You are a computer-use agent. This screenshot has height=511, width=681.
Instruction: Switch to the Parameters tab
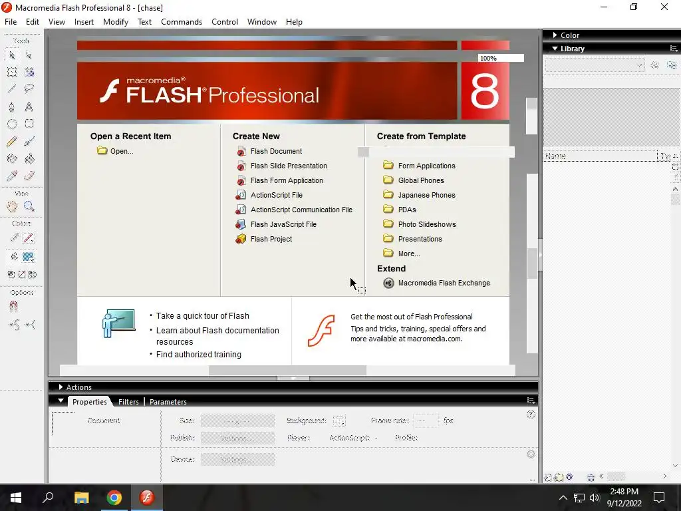pos(168,402)
